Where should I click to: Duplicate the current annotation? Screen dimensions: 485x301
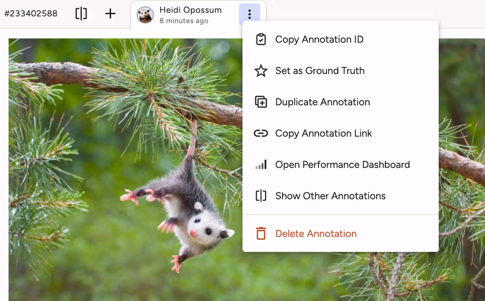(322, 102)
